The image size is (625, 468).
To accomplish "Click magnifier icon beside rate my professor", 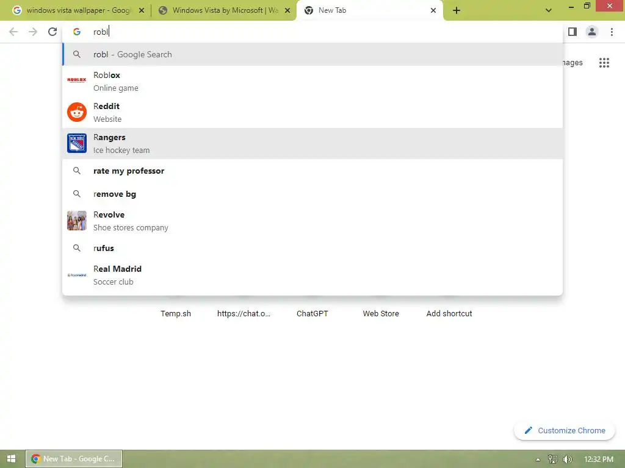I will point(77,171).
